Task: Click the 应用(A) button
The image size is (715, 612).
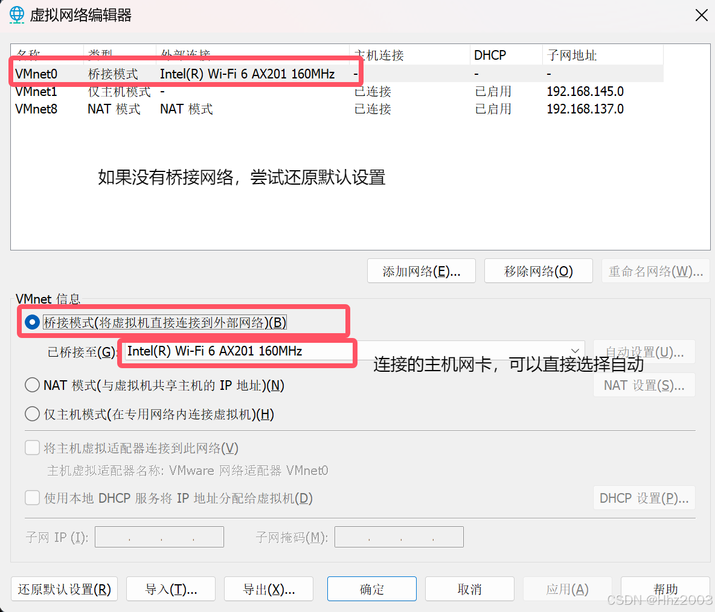Action: point(567,588)
